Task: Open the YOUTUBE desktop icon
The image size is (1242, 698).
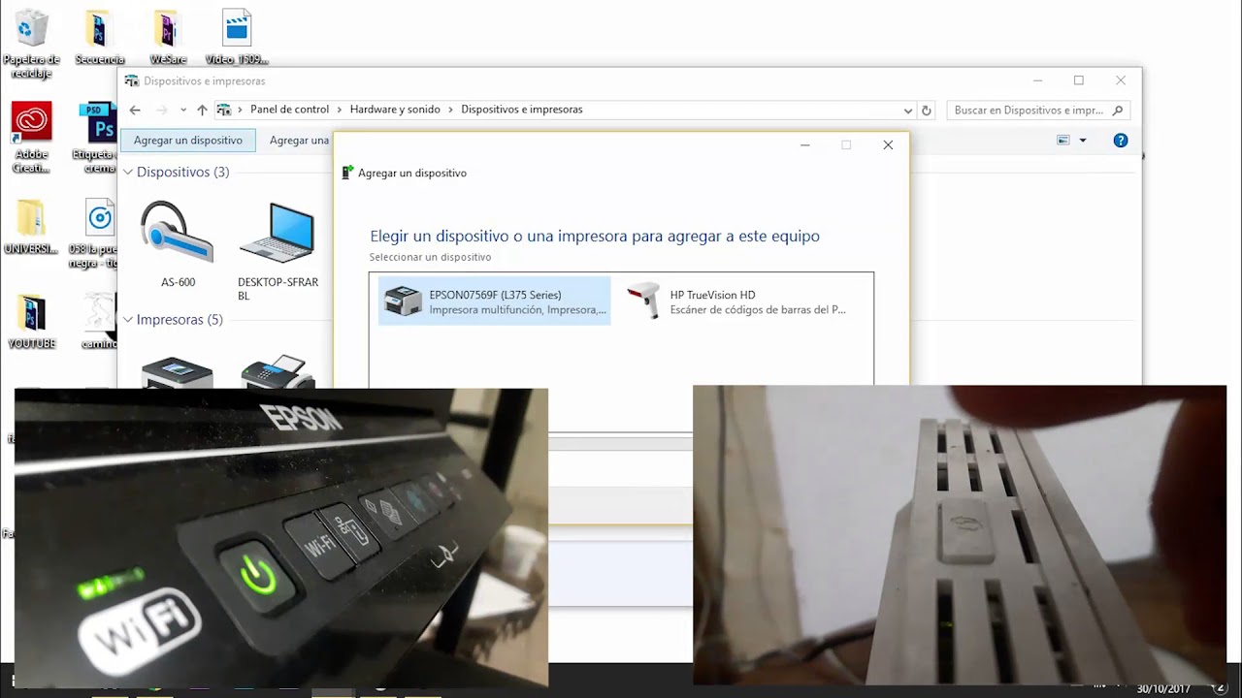Action: (x=31, y=322)
